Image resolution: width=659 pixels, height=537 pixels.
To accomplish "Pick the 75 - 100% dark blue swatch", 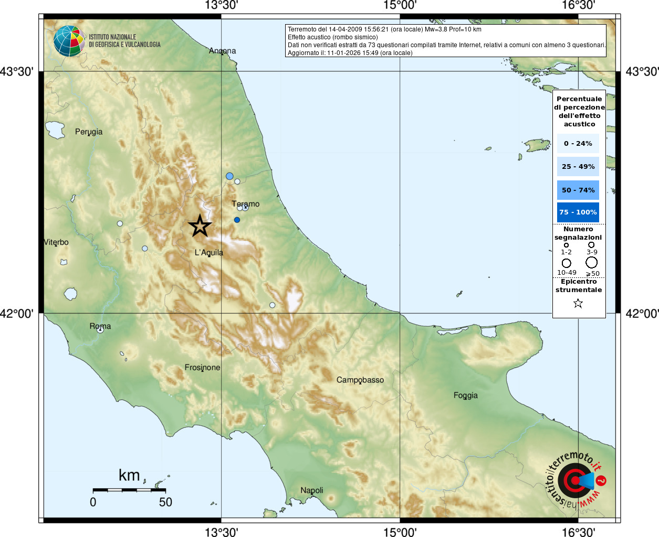I will [x=578, y=212].
